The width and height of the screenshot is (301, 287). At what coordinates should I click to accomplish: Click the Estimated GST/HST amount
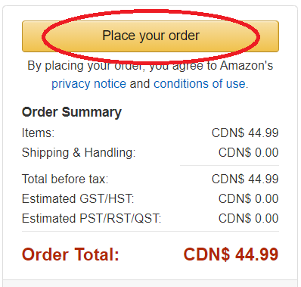point(248,198)
